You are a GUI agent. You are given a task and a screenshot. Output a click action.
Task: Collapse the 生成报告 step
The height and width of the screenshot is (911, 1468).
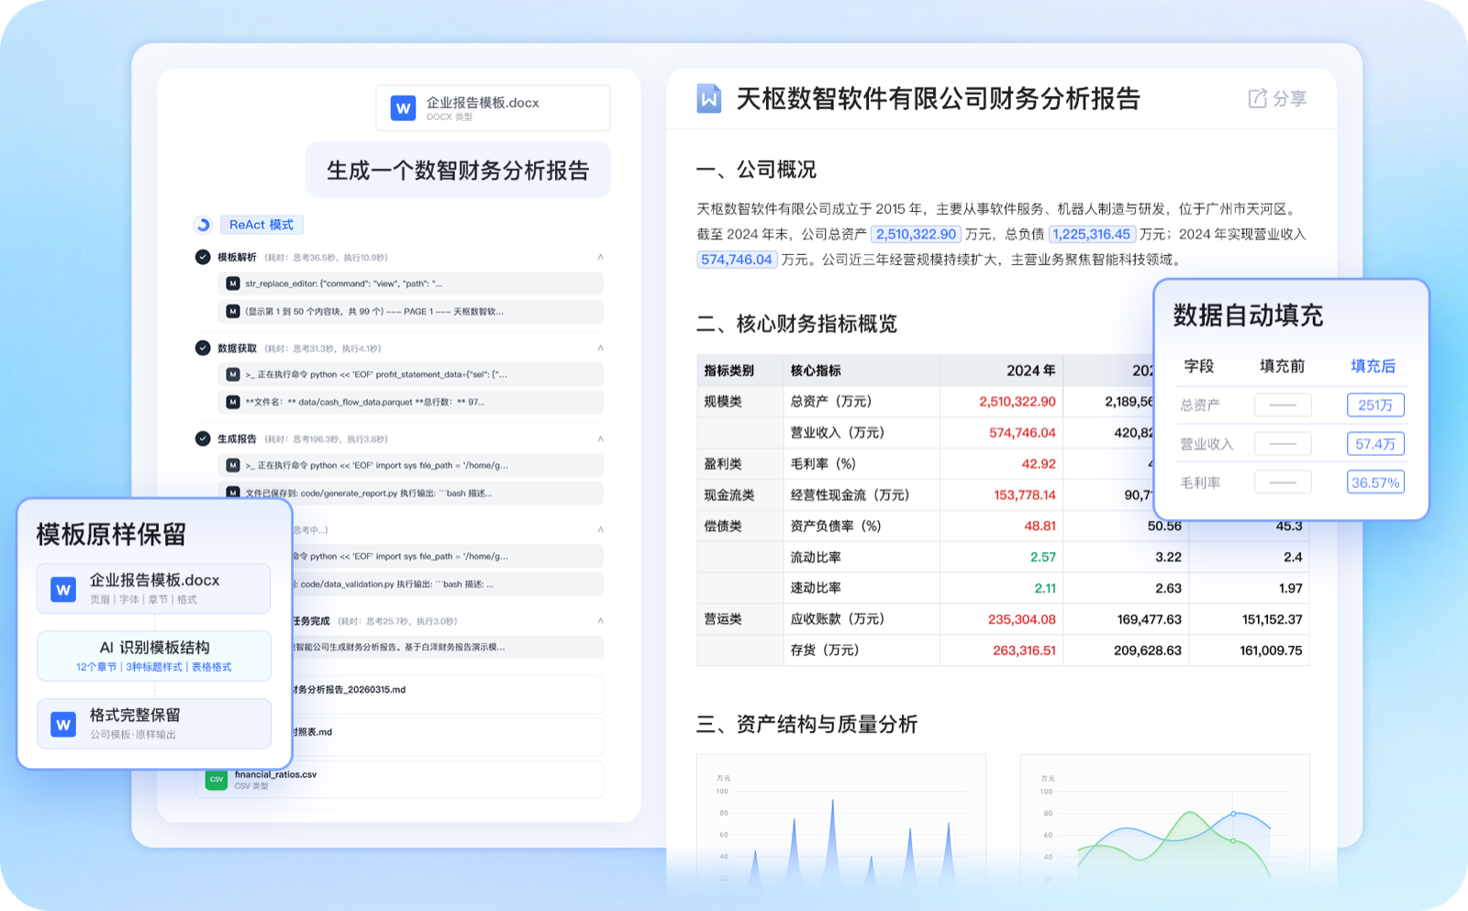pyautogui.click(x=600, y=439)
